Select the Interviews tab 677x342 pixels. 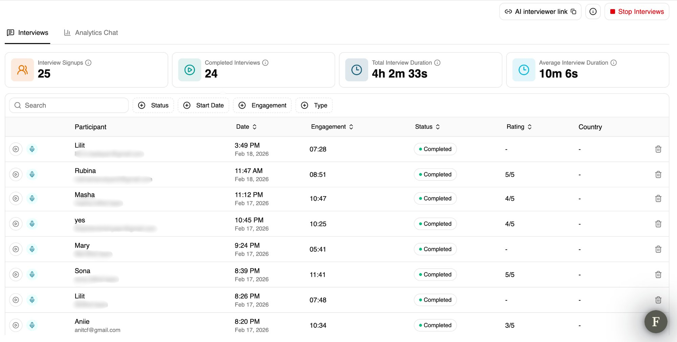[28, 33]
